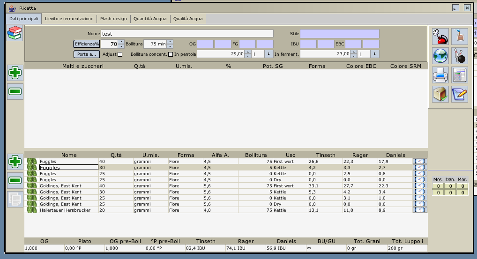Image resolution: width=477 pixels, height=259 pixels.
Task: Open the calculator spreadsheet icon
Action: pyautogui.click(x=459, y=75)
